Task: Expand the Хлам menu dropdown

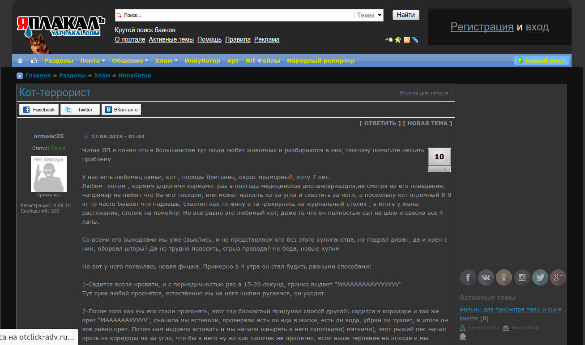Action: pyautogui.click(x=167, y=60)
